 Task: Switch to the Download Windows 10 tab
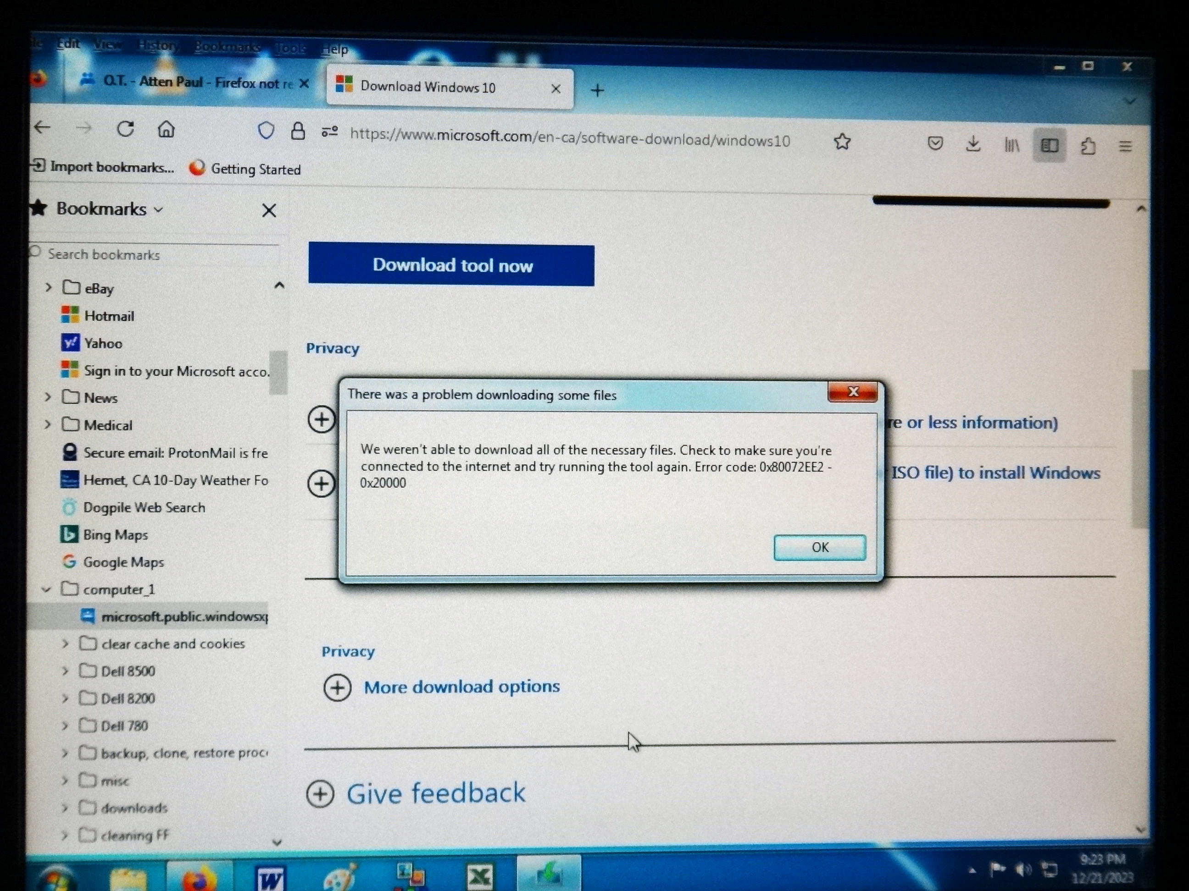(x=450, y=88)
